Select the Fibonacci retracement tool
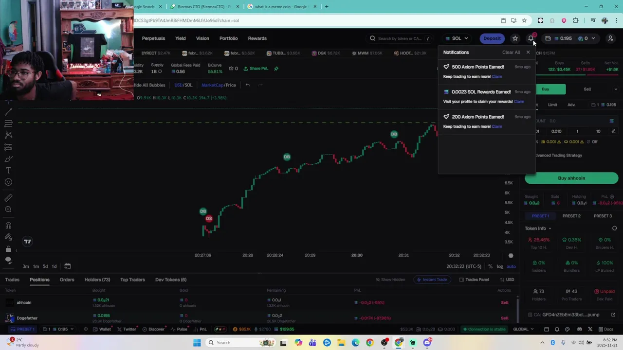Screen dimensions: 623x350 8,123
